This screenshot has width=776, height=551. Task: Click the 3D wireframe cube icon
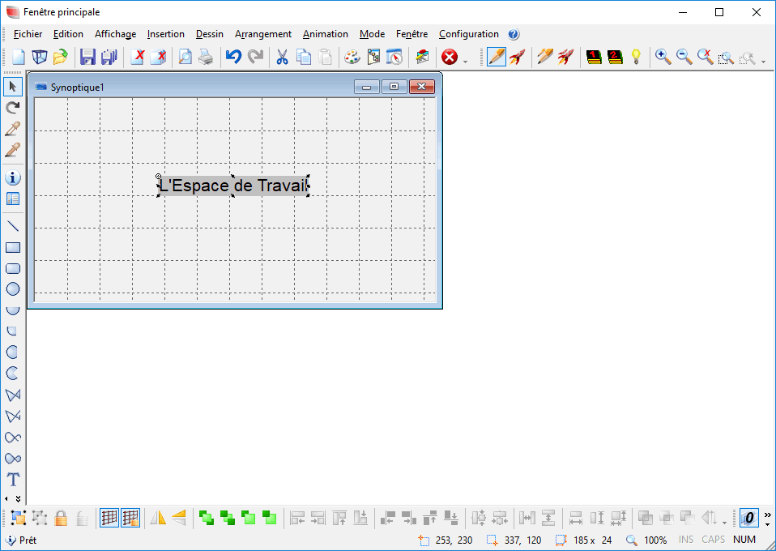pyautogui.click(x=39, y=57)
